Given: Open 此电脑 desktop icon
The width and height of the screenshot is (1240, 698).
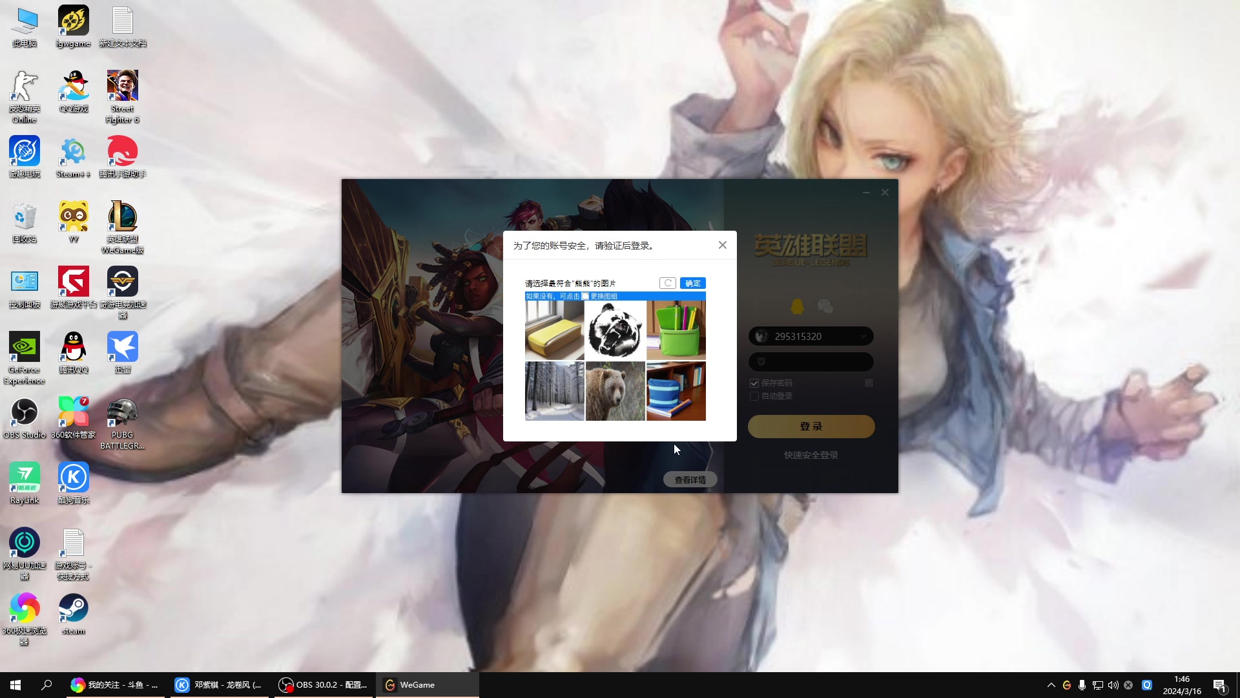Looking at the screenshot, I should coord(25,27).
